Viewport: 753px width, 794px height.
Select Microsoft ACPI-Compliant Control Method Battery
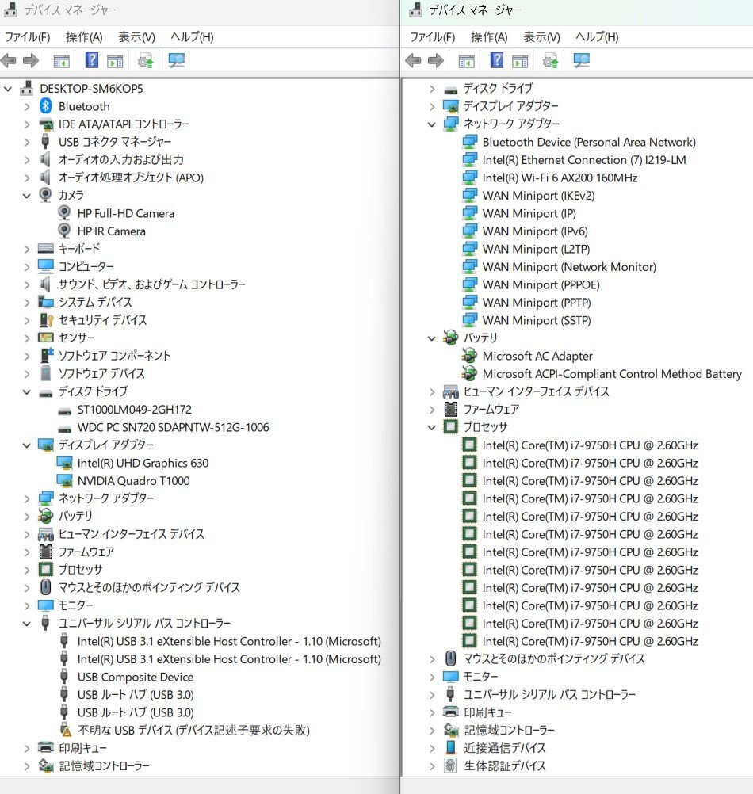[x=612, y=374]
